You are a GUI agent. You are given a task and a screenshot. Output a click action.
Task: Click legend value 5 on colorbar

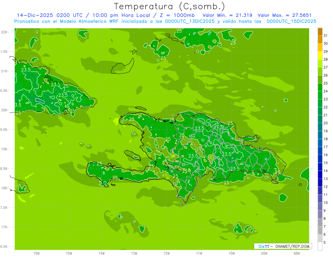pyautogui.click(x=325, y=243)
